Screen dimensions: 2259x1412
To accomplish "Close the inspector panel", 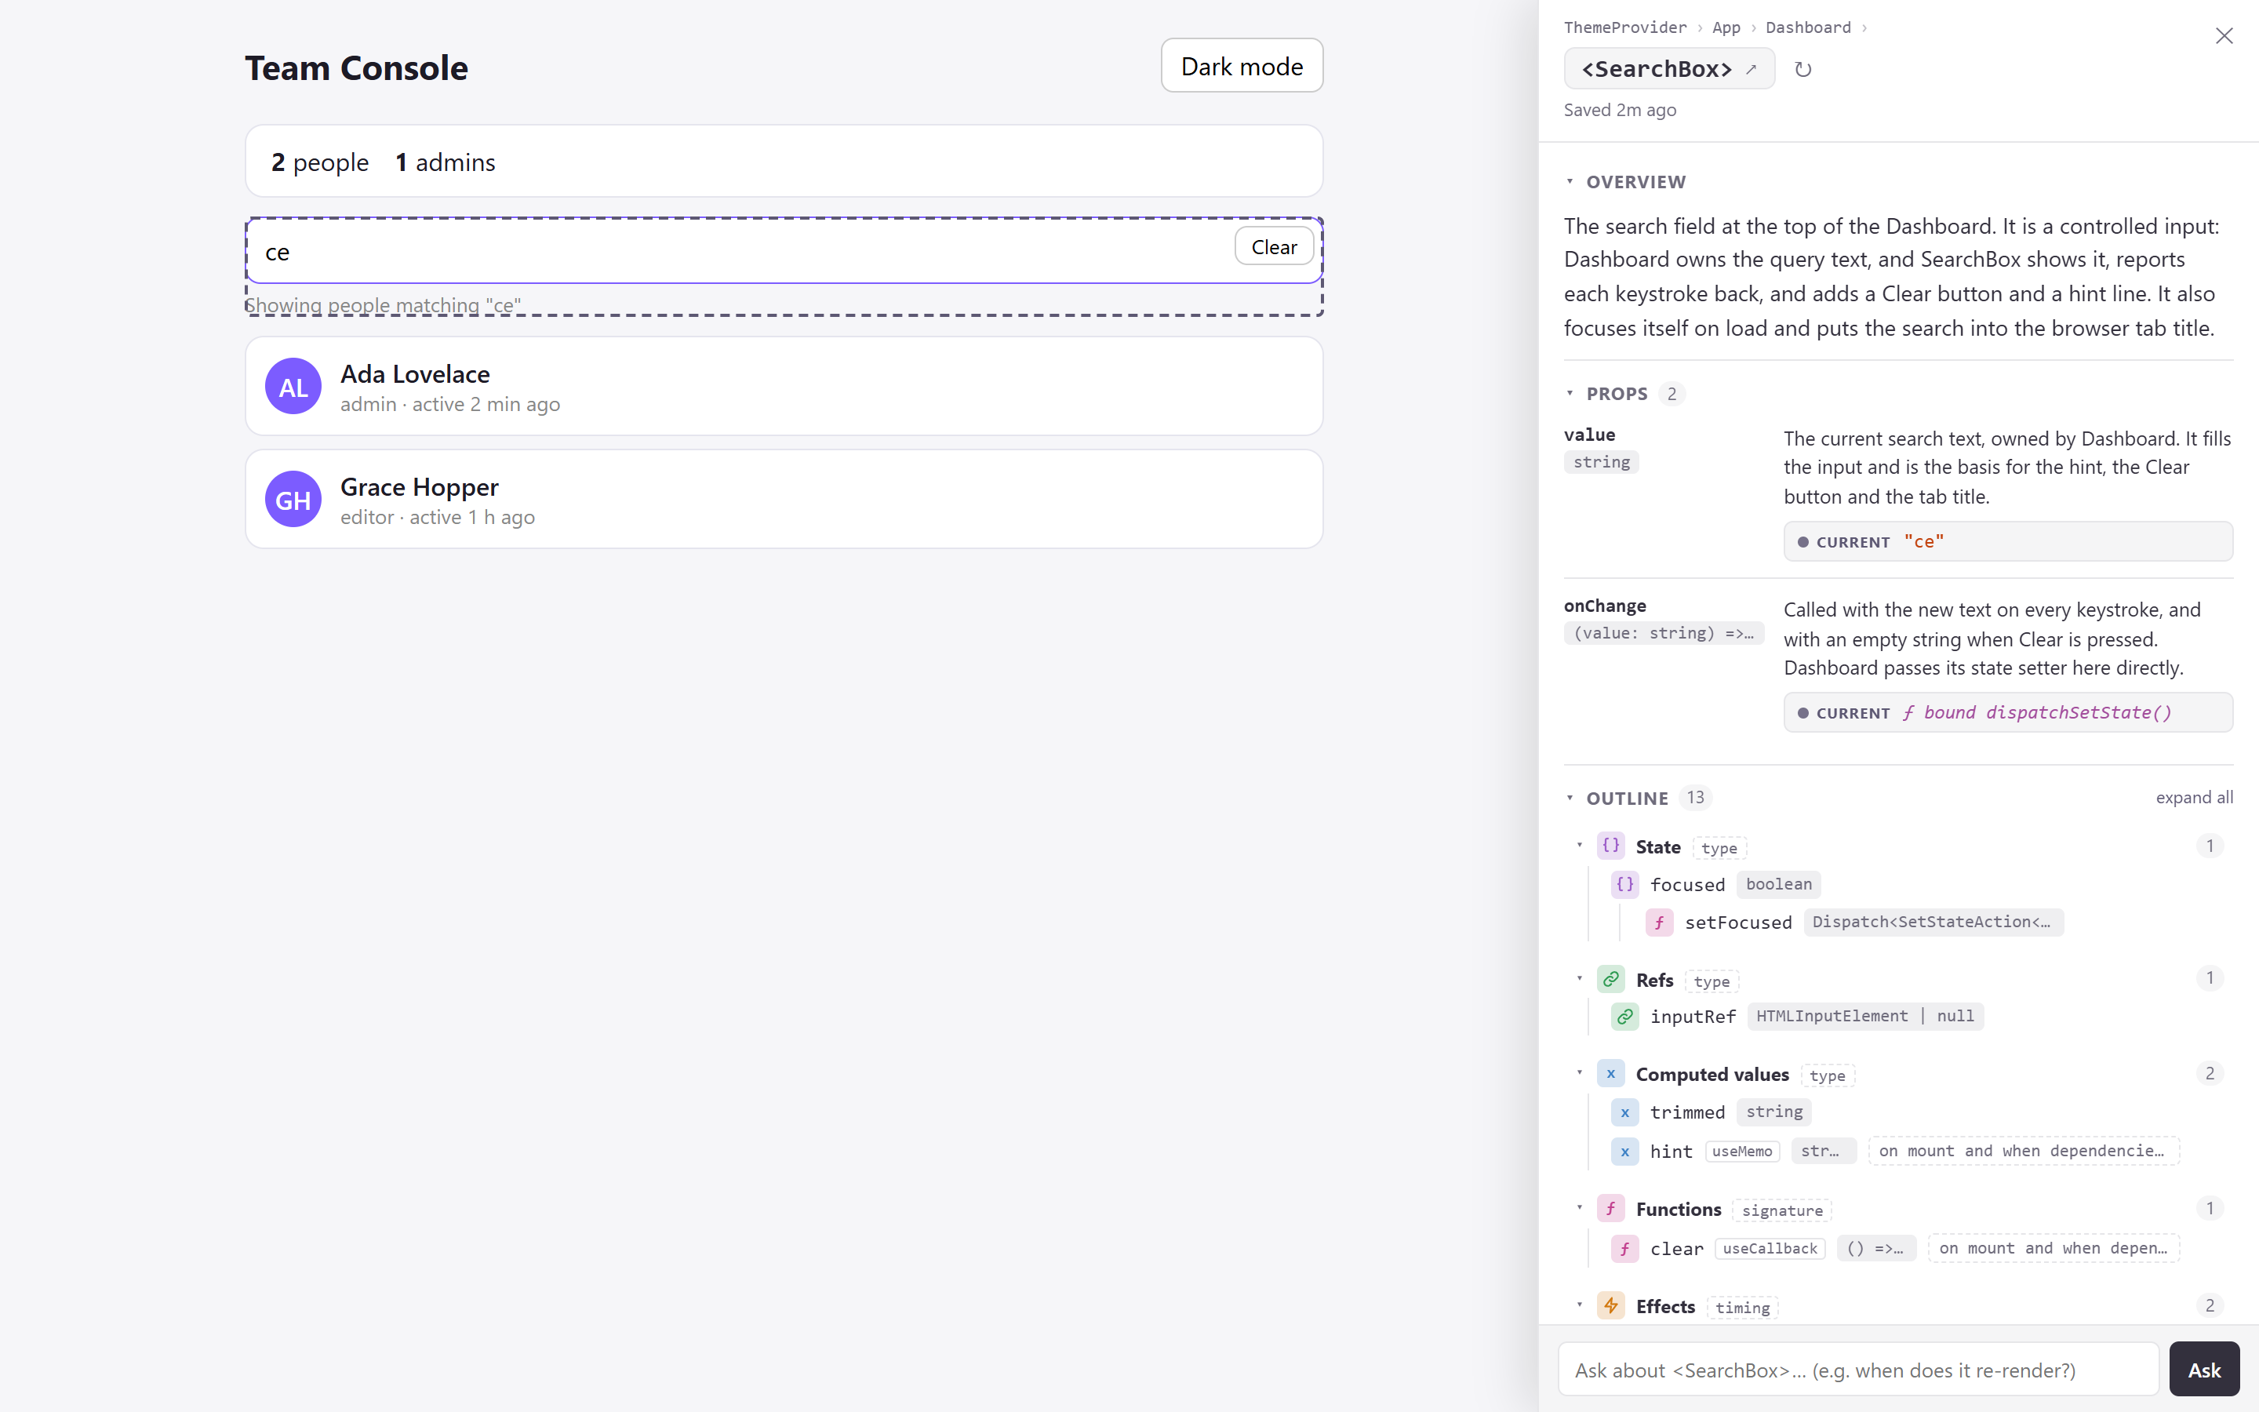I will pos(2224,35).
